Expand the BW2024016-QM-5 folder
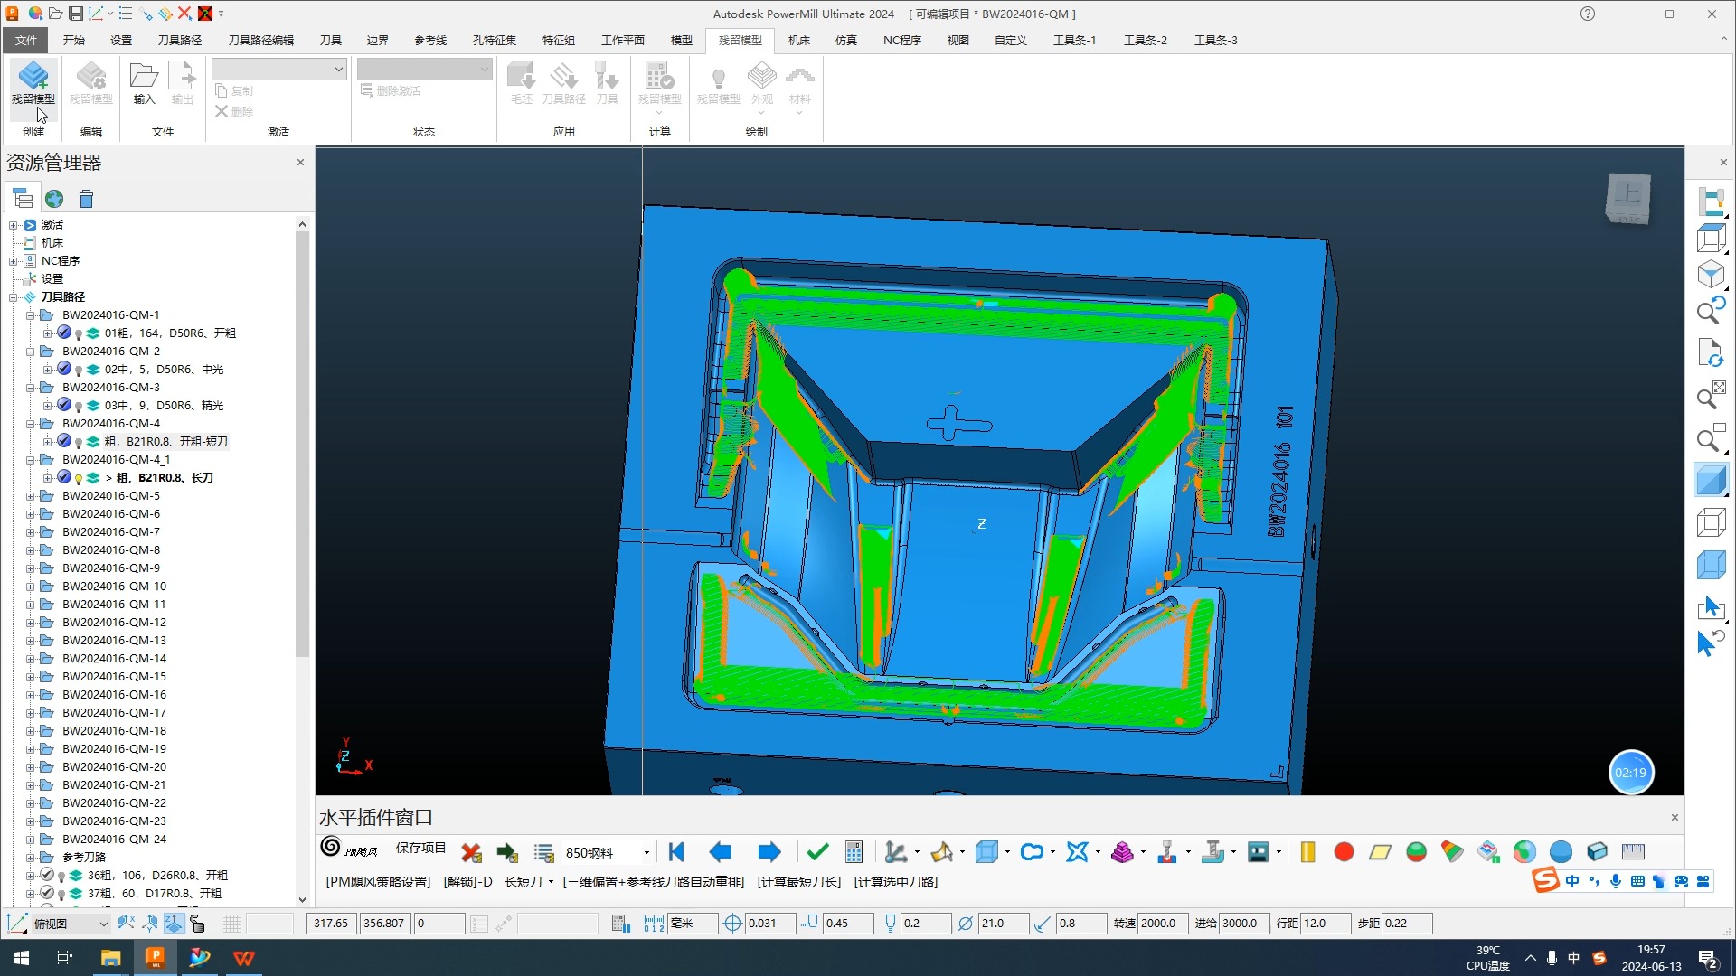This screenshot has width=1736, height=976. tap(30, 496)
